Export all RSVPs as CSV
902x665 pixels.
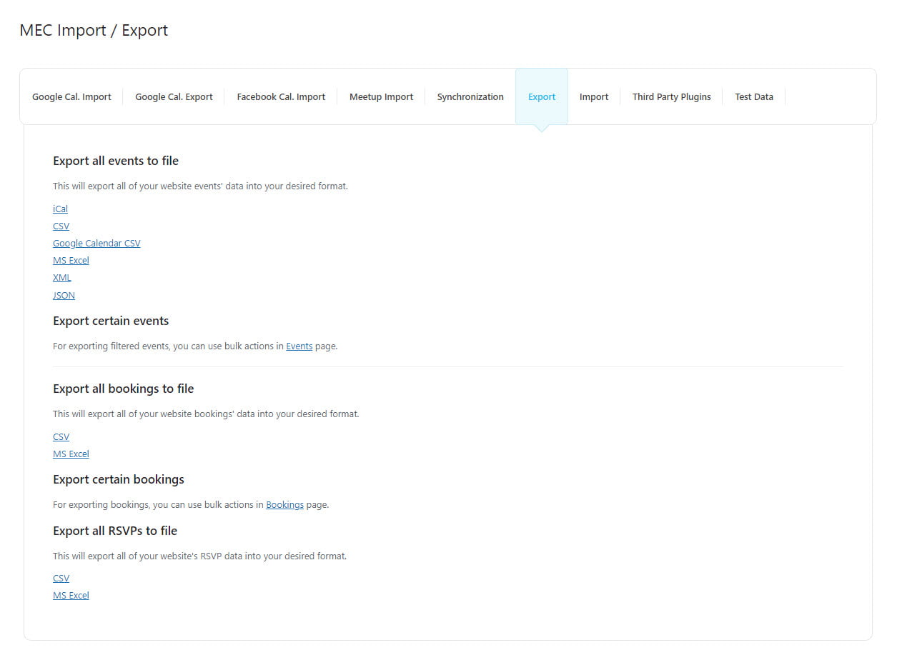pos(61,579)
